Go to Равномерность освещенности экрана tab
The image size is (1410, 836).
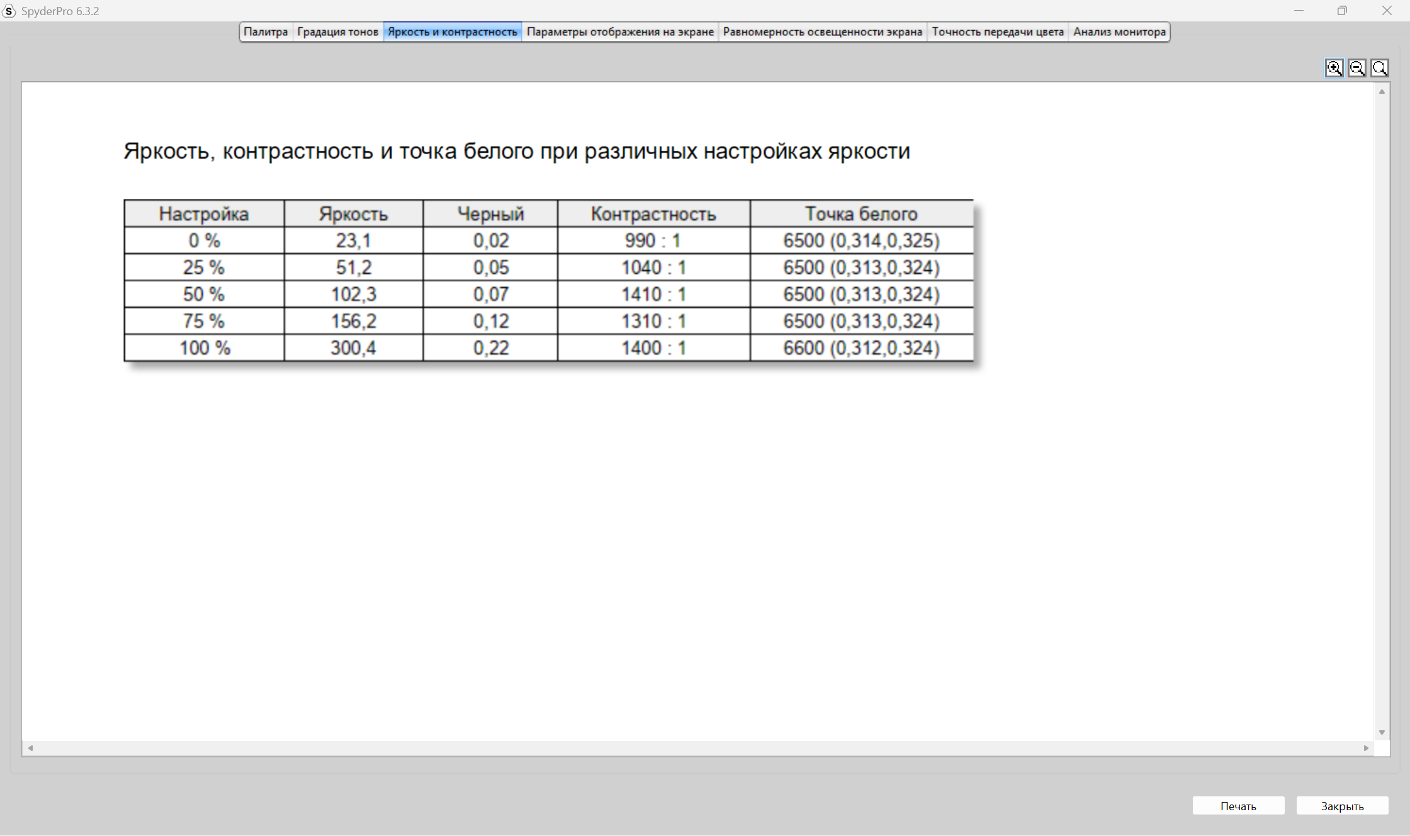pos(822,31)
